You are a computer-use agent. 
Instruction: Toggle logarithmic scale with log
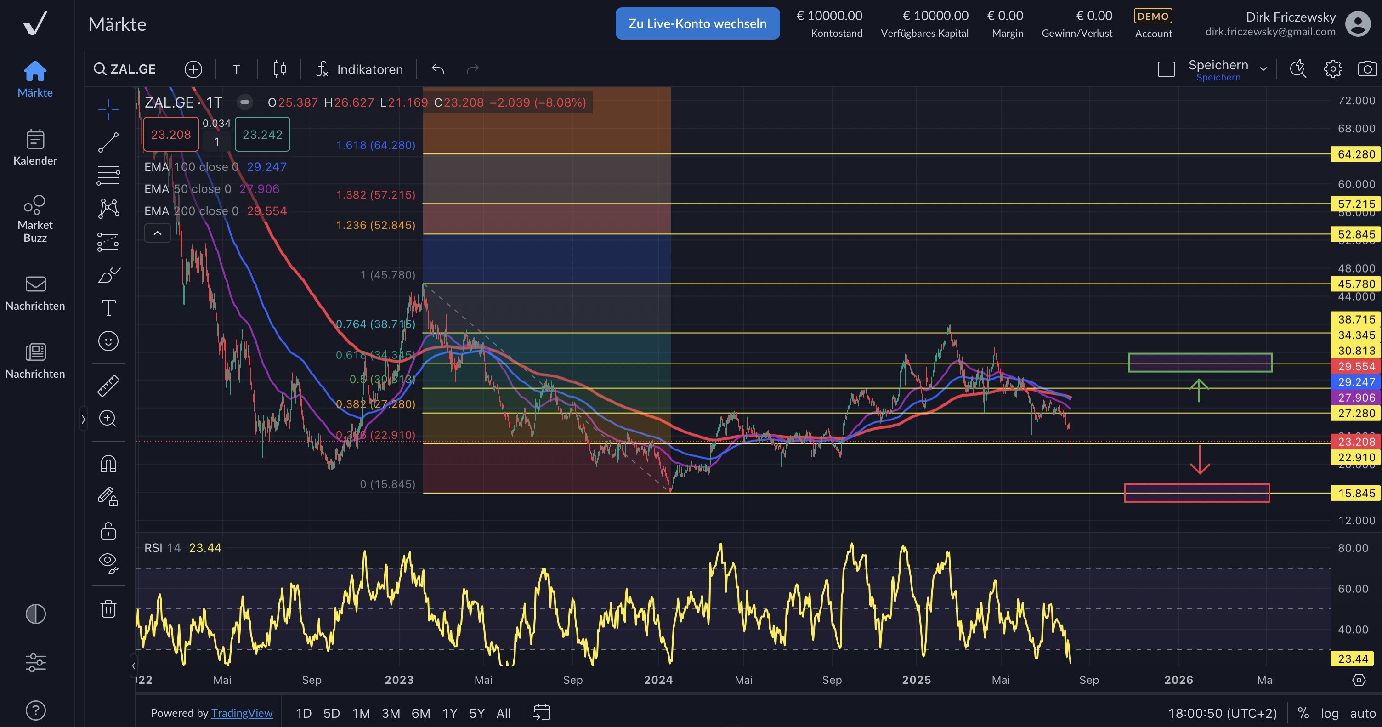(1330, 713)
